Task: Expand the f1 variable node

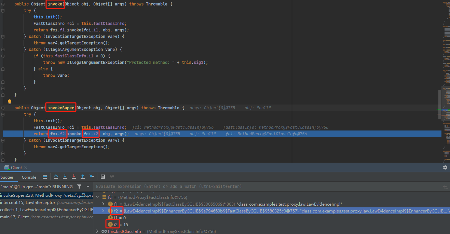Action: [x=104, y=204]
